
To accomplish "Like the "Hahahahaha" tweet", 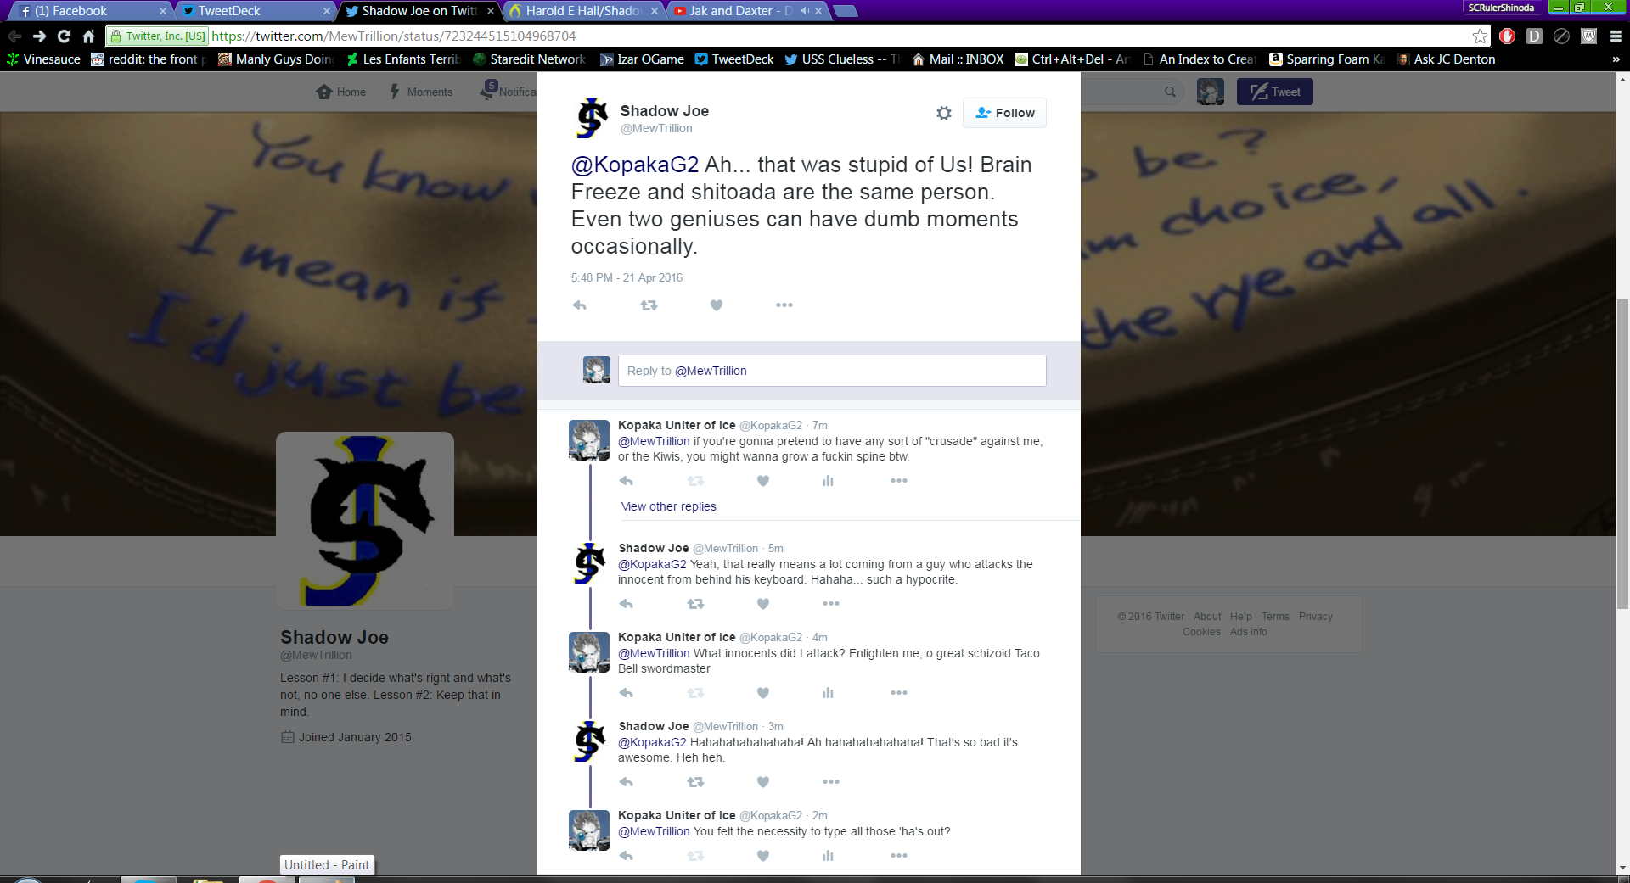I will point(763,782).
